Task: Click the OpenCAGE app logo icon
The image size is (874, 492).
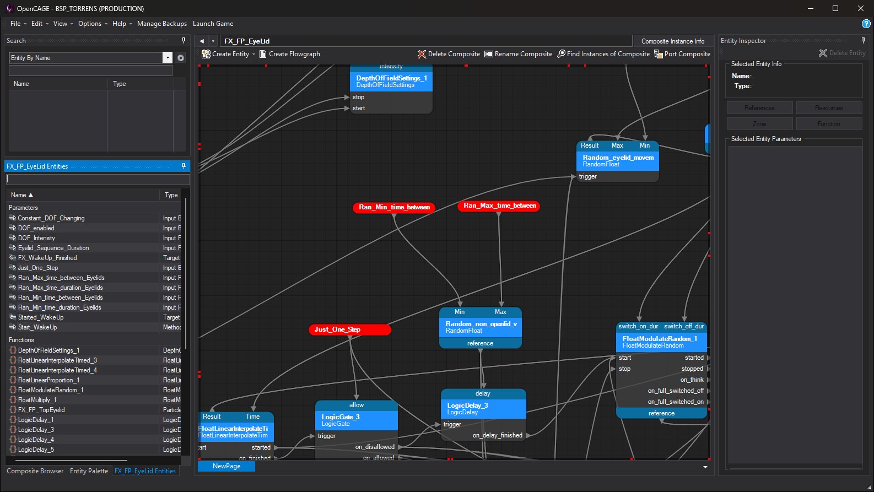Action: (9, 8)
